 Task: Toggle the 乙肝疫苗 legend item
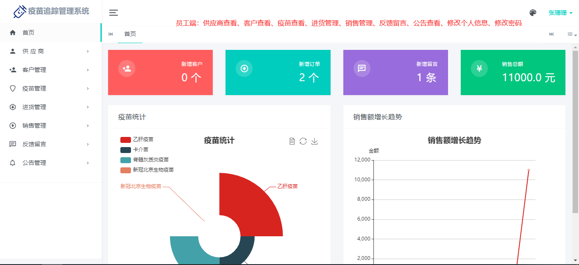click(137, 139)
